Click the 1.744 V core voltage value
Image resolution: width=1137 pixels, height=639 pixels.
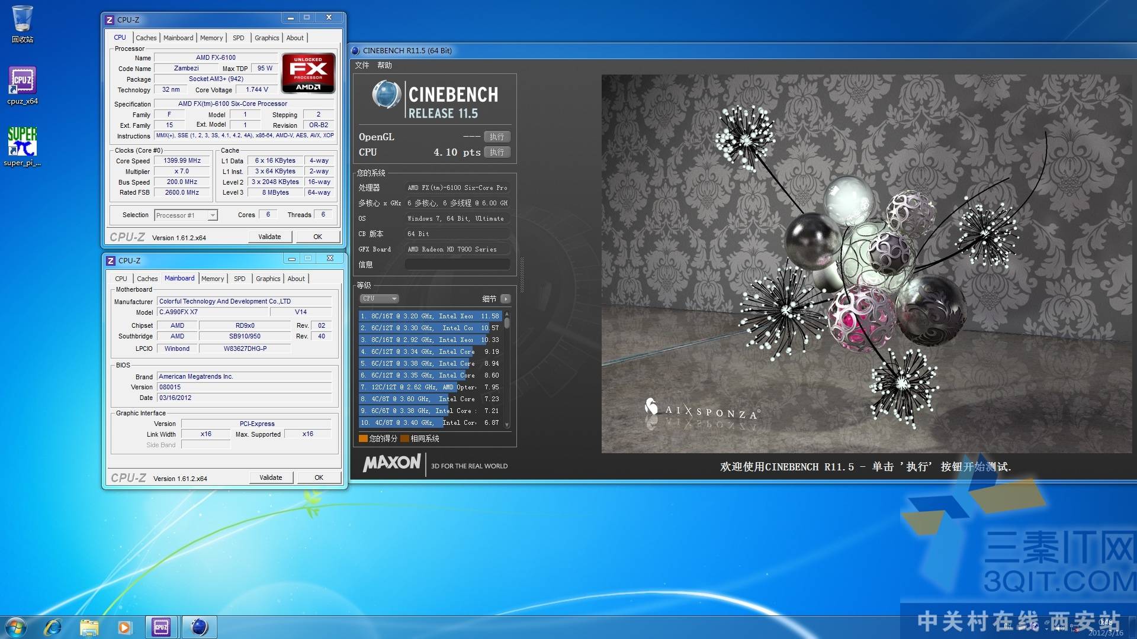257,90
